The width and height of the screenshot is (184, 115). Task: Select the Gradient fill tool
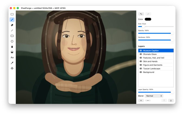click(x=12, y=52)
